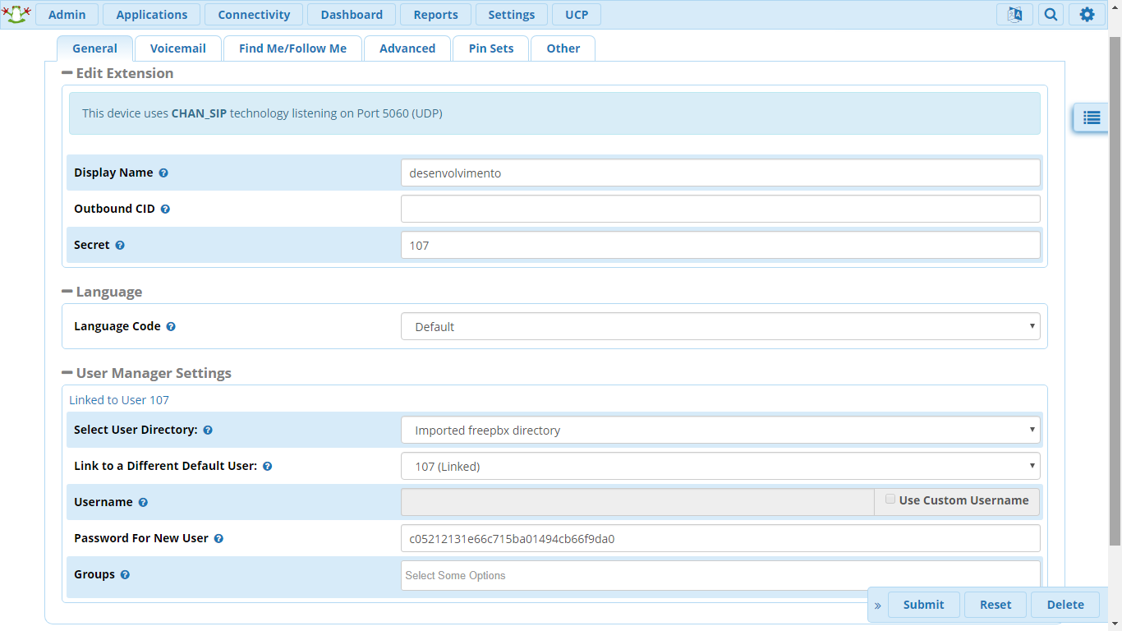Image resolution: width=1122 pixels, height=631 pixels.
Task: Switch to the Voicemail tab
Action: click(x=178, y=48)
